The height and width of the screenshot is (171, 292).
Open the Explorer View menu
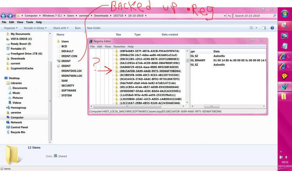(x=20, y=22)
